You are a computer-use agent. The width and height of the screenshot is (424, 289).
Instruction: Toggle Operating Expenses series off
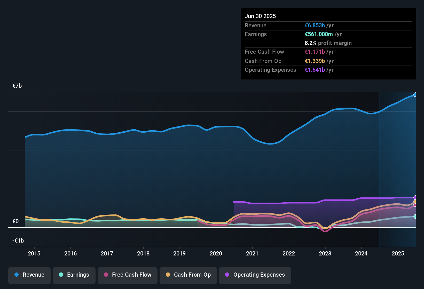click(x=255, y=275)
